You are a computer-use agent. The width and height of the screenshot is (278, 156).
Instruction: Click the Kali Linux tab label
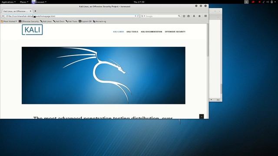point(16,11)
